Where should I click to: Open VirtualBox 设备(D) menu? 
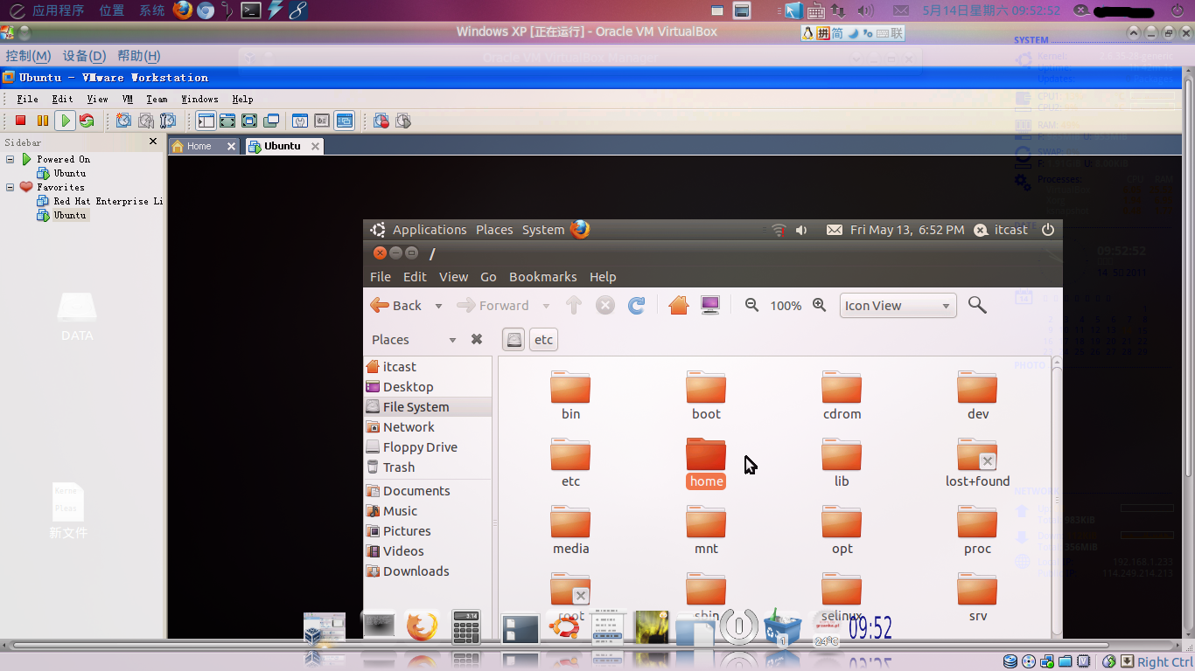(84, 56)
